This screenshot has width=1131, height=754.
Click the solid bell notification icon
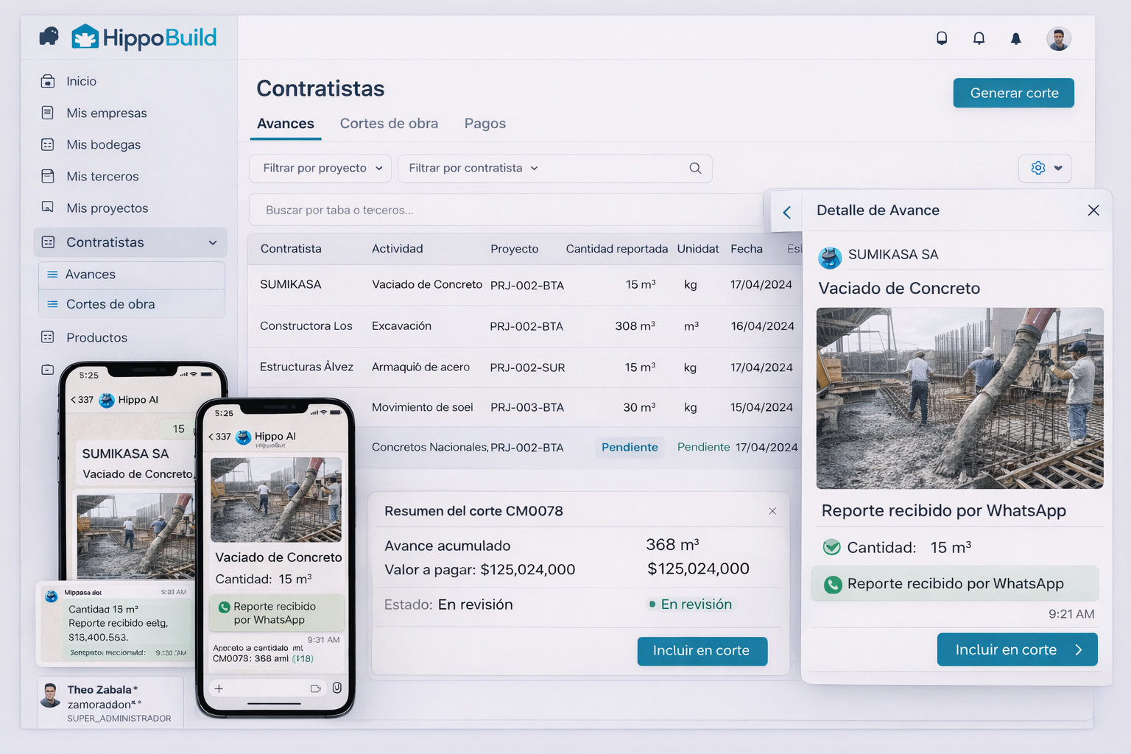tap(1015, 38)
